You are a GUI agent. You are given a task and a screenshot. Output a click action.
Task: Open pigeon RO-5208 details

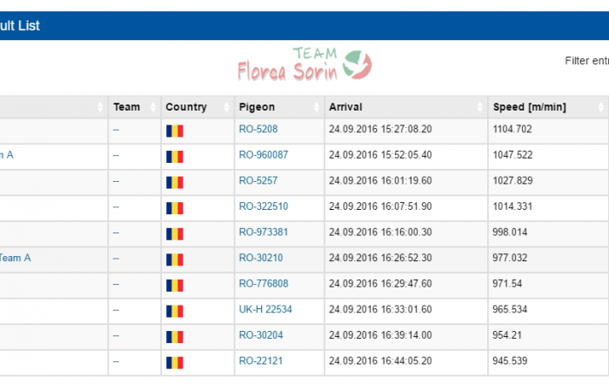(258, 129)
